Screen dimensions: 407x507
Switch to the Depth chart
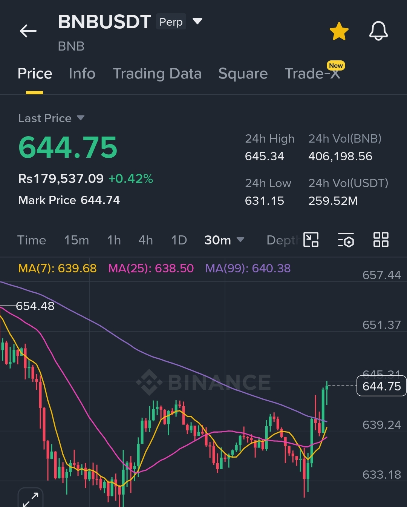pos(283,240)
